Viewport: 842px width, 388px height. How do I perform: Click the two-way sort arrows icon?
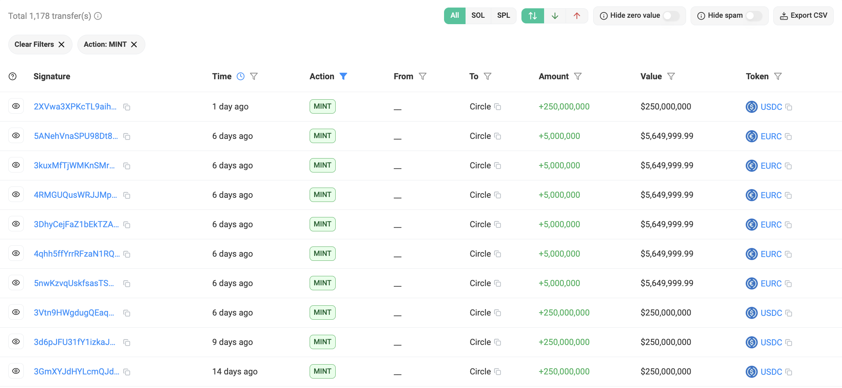(x=532, y=16)
